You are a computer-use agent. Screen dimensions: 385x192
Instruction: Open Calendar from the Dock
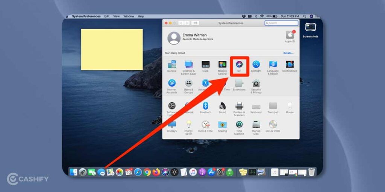point(129,172)
